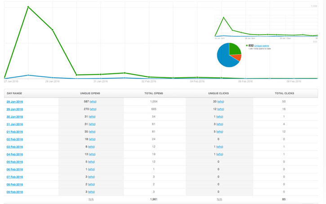Click the 16 total clicks cell
Image resolution: width=326 pixels, height=204 pixels.
pos(284,109)
